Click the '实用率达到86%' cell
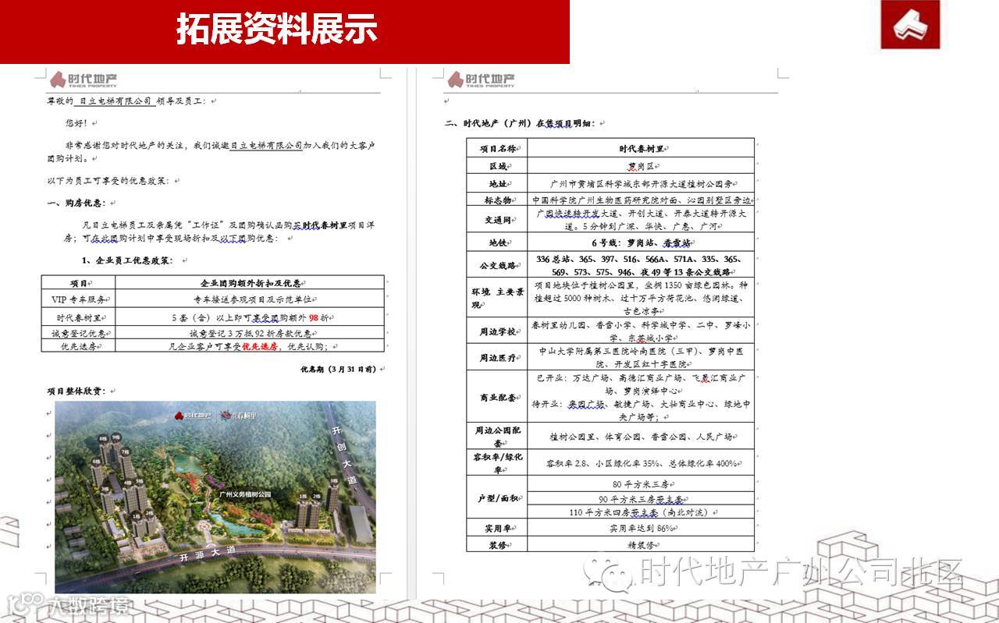Screen dimensions: 999x623 (642, 528)
